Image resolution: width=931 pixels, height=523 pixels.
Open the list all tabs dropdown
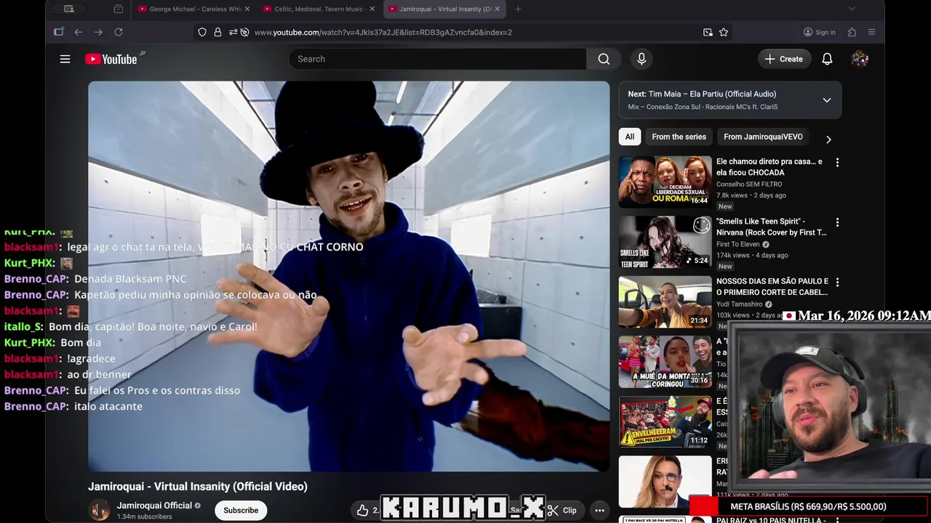point(852,9)
